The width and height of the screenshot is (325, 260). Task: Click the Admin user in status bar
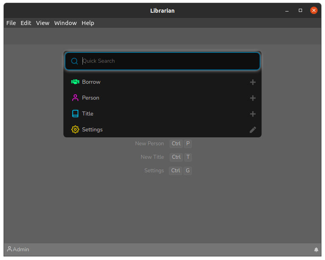(x=18, y=249)
